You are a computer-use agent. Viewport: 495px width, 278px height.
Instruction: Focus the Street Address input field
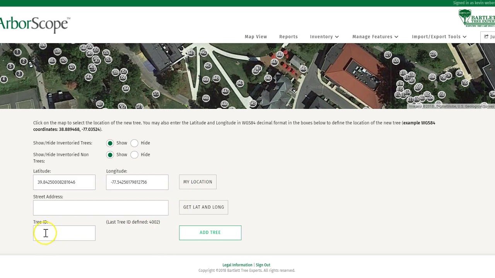[101, 208]
